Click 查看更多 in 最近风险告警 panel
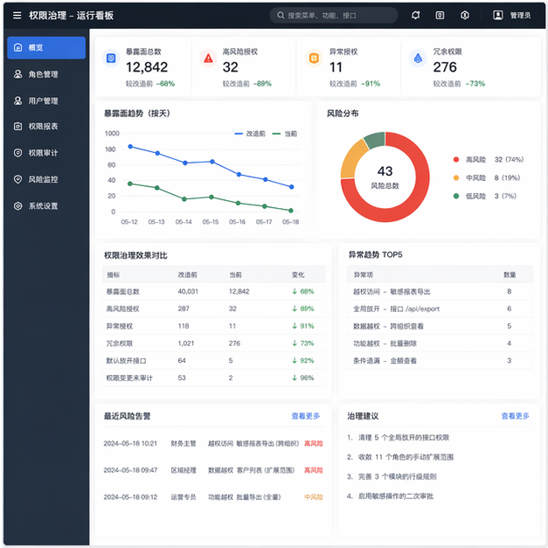Viewport: 548px width, 548px height. (x=305, y=416)
